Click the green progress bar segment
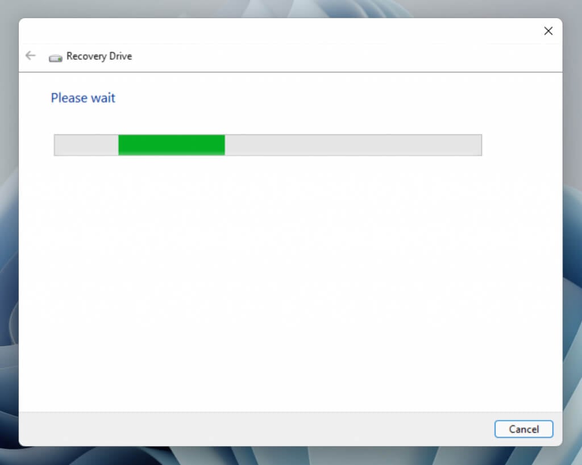The image size is (582, 465). point(172,145)
